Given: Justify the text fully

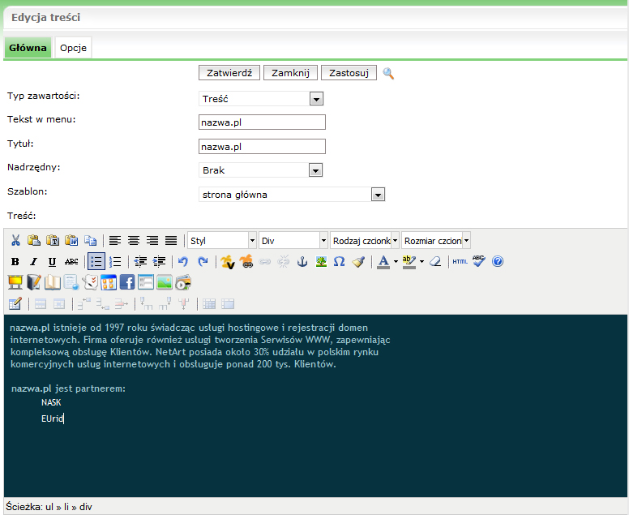Looking at the screenshot, I should pyautogui.click(x=171, y=240).
